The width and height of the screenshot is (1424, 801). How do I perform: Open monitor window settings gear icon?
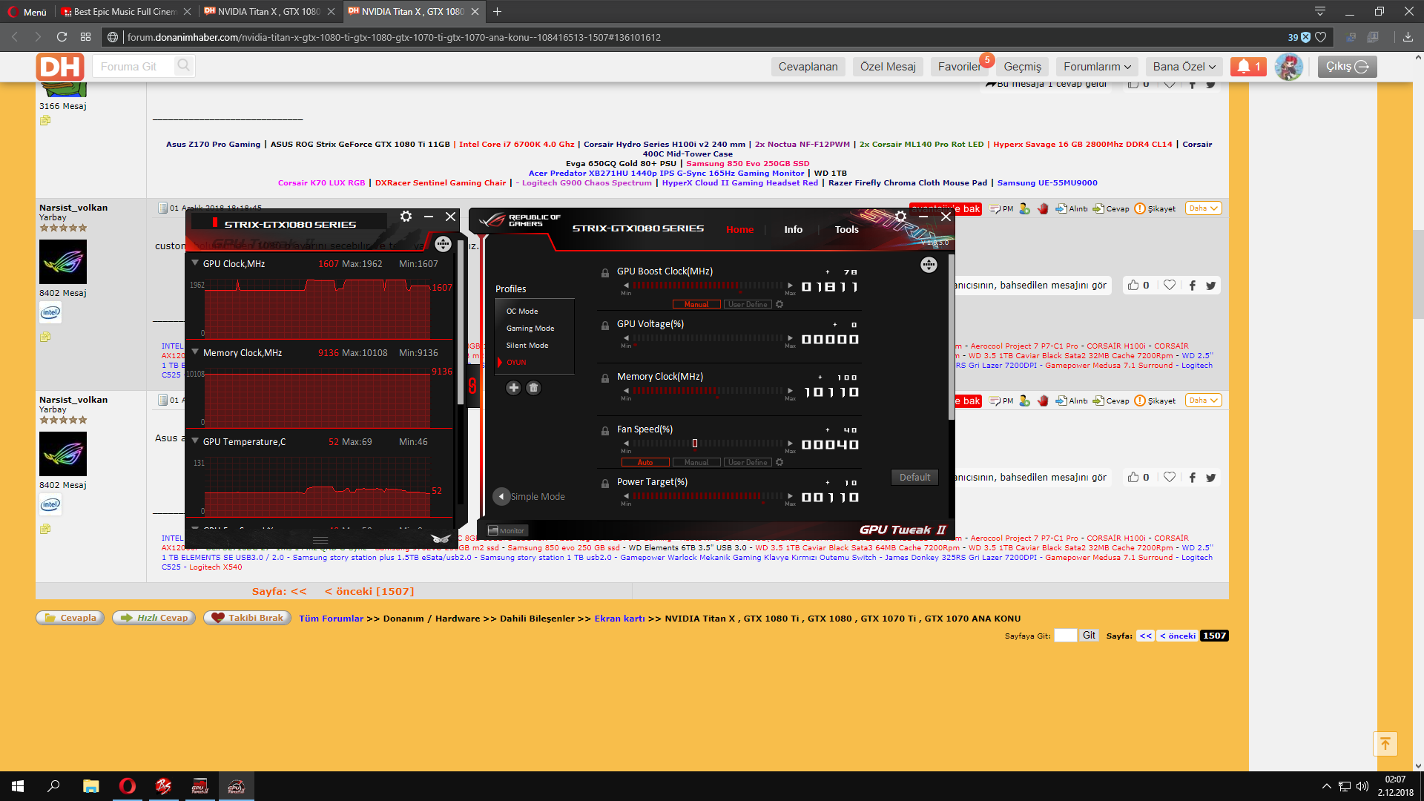click(x=406, y=217)
